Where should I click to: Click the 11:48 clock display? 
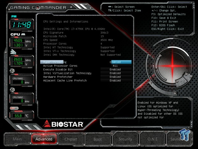(x=22, y=25)
